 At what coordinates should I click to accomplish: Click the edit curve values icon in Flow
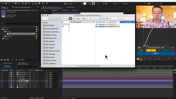(139, 48)
